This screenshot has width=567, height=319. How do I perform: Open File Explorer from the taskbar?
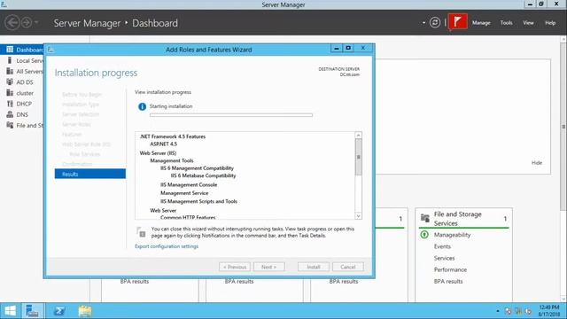click(85, 311)
